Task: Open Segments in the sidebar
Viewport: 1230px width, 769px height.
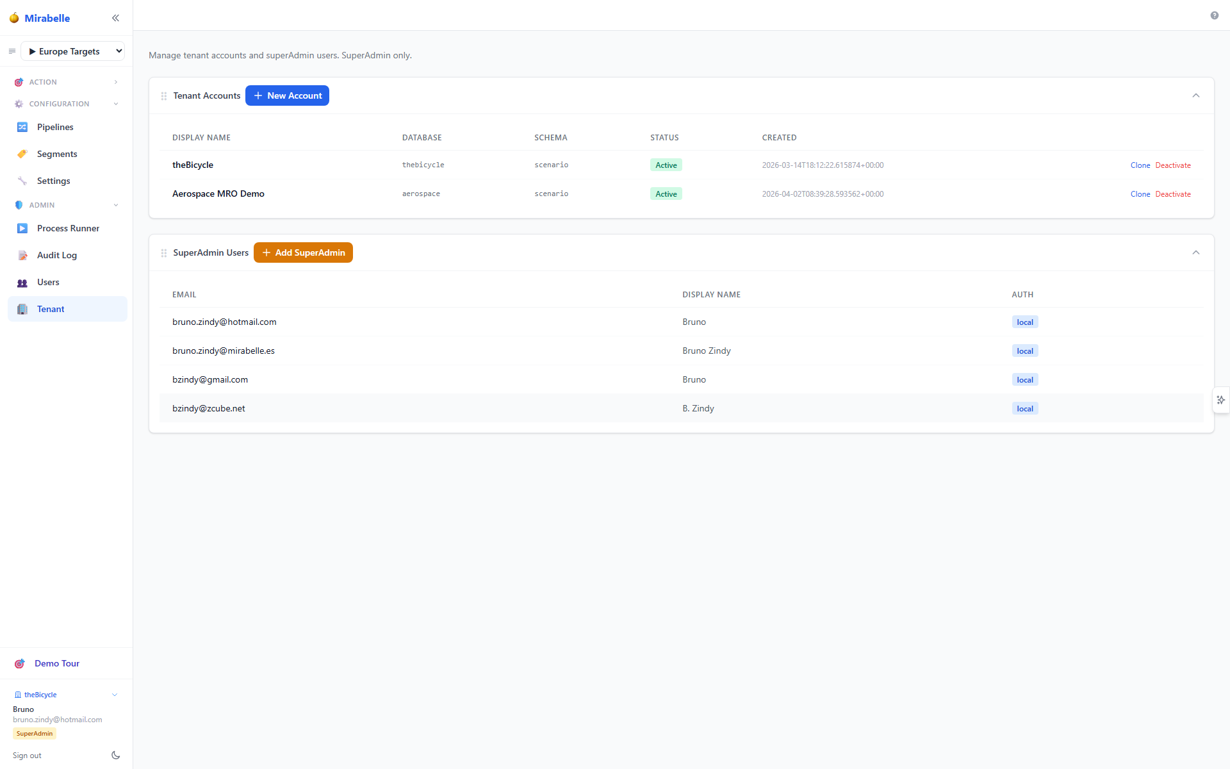Action: (x=67, y=154)
